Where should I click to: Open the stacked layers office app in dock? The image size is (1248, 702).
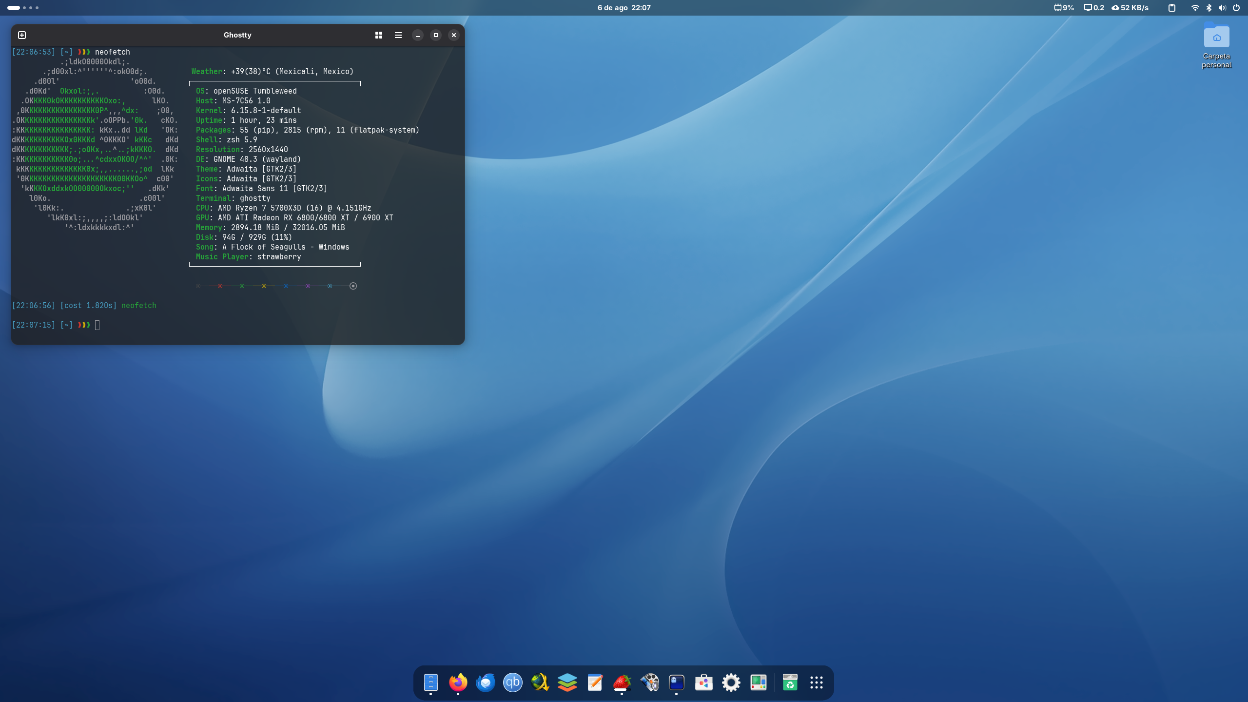tap(567, 682)
